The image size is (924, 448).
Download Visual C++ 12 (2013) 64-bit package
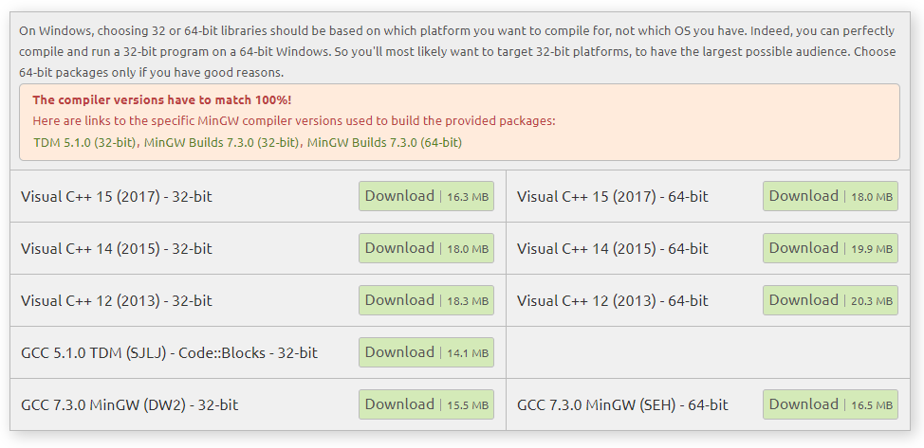click(830, 300)
